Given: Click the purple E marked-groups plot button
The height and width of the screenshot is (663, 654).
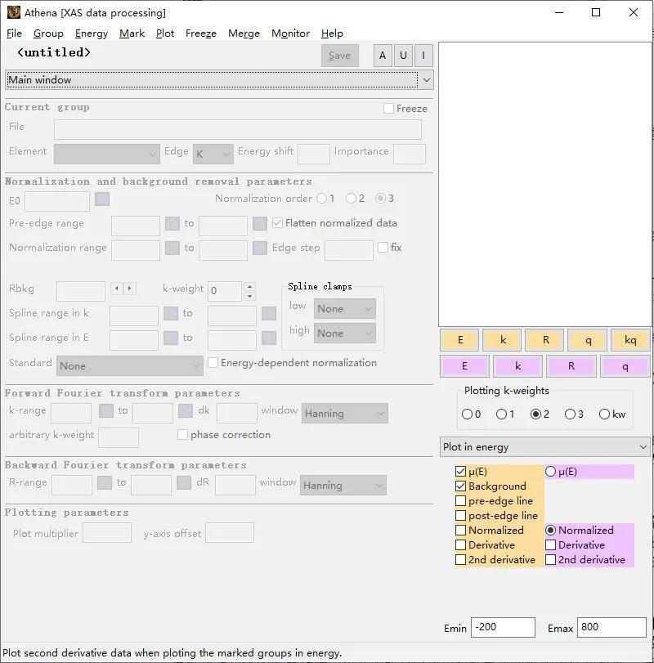Looking at the screenshot, I should (x=464, y=366).
